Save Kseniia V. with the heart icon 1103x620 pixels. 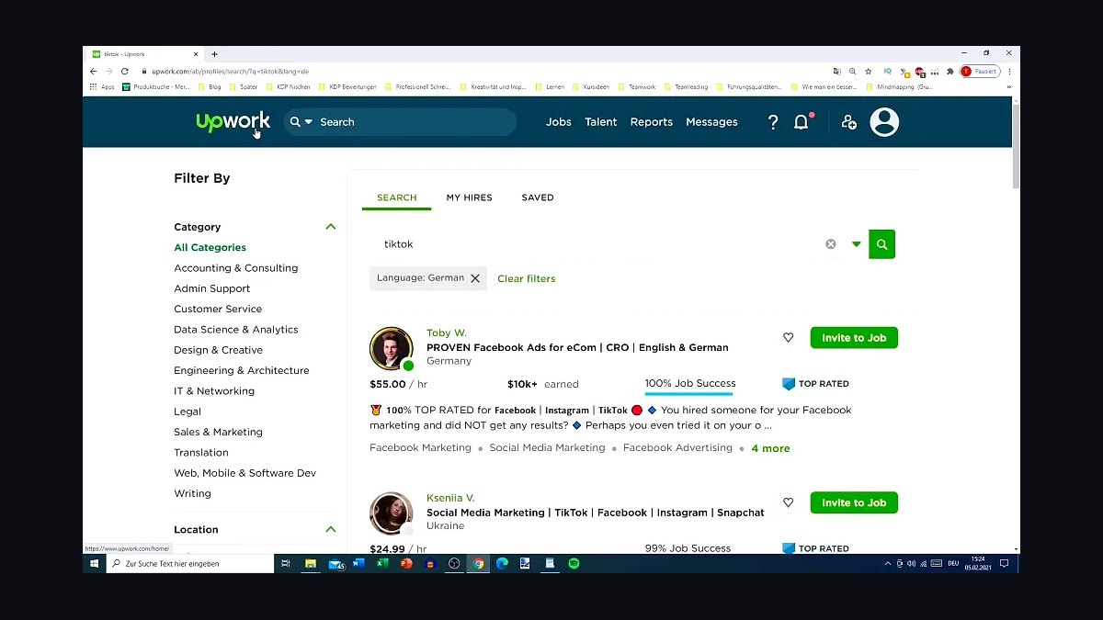(788, 502)
